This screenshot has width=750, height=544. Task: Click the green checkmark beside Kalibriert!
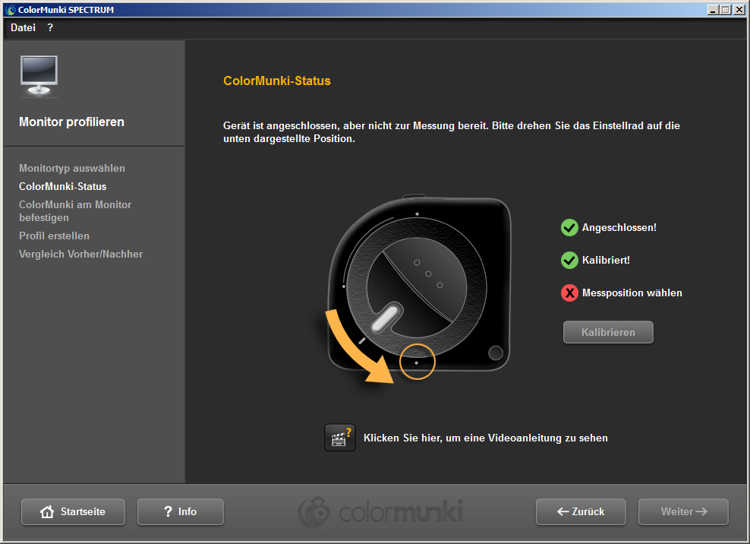coord(569,260)
